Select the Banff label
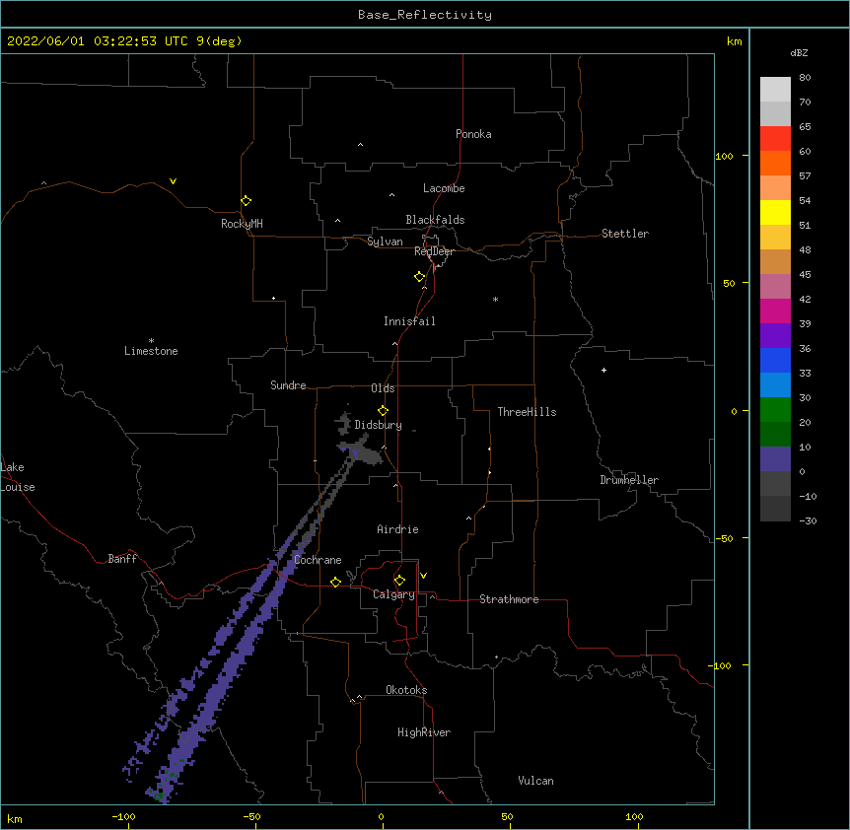Viewport: 850px width, 830px height. point(122,559)
